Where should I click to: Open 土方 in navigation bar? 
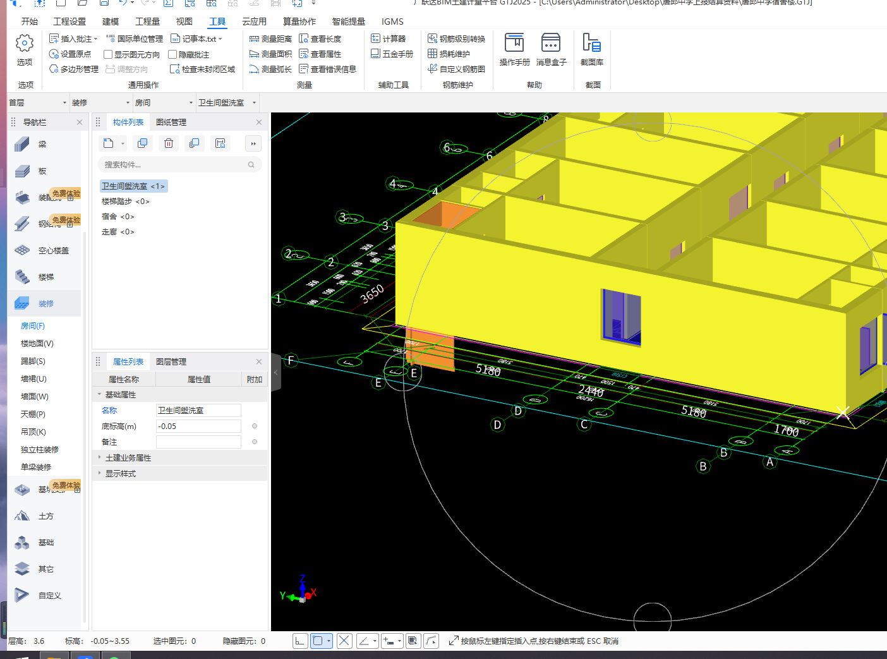tap(45, 516)
